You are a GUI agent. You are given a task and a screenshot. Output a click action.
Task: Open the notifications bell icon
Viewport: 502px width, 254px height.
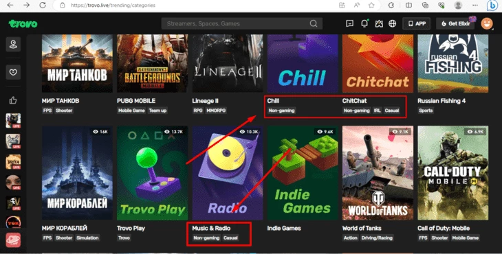tap(364, 23)
